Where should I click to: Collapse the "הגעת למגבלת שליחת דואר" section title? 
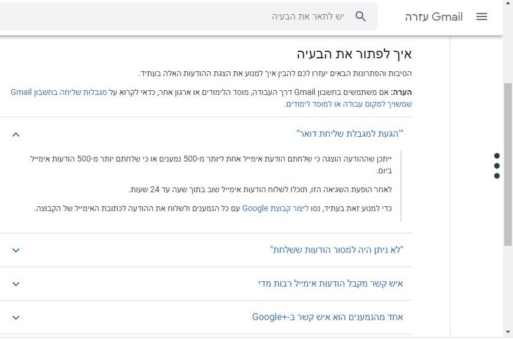coord(350,134)
